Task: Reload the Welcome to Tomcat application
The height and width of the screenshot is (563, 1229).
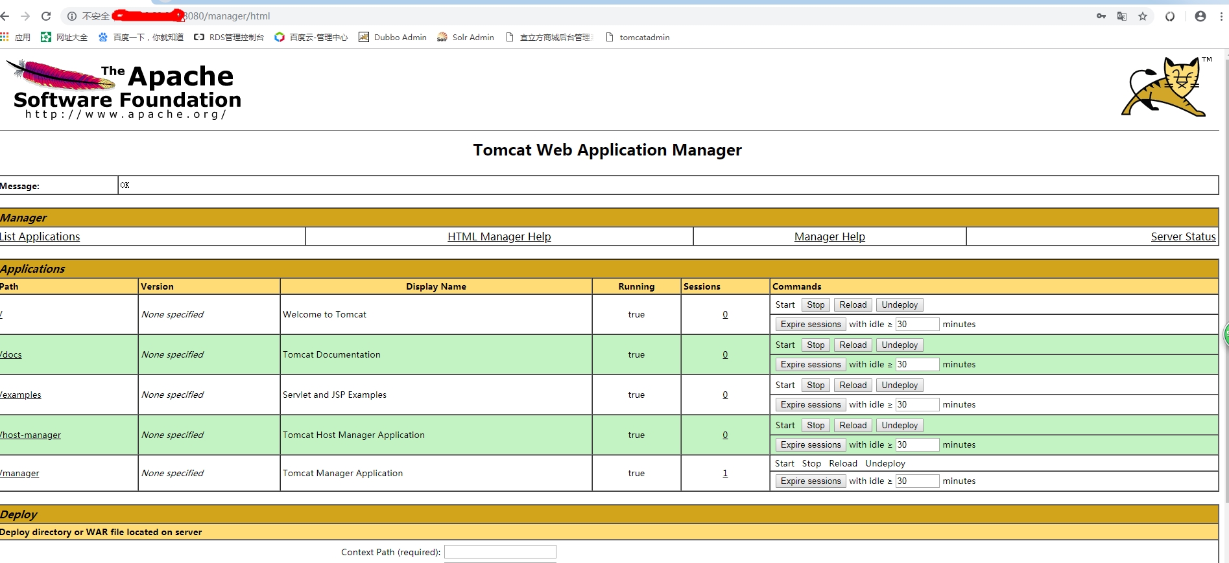Action: (853, 304)
